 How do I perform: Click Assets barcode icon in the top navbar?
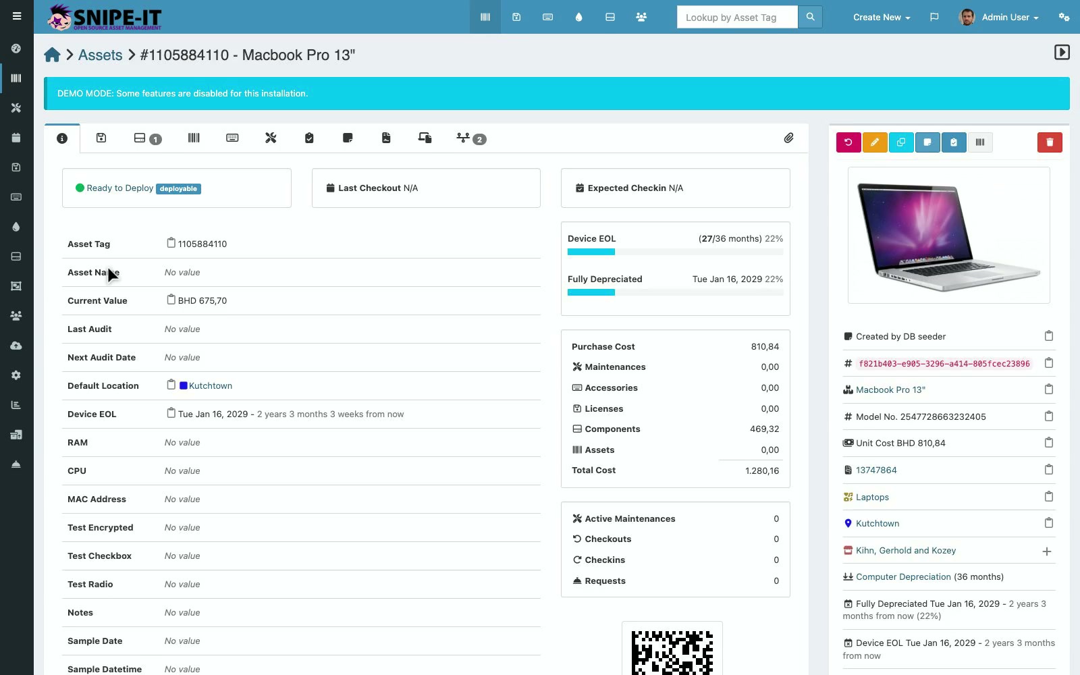(485, 17)
